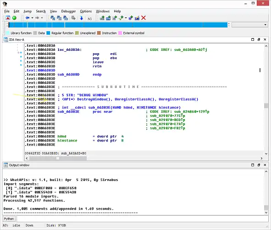This screenshot has height=230, width=271.
Task: Click the third binoculars search icon
Action: 66,18
